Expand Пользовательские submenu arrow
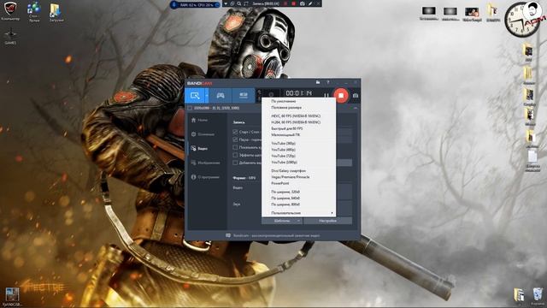This screenshot has height=308, width=547. tap(332, 213)
